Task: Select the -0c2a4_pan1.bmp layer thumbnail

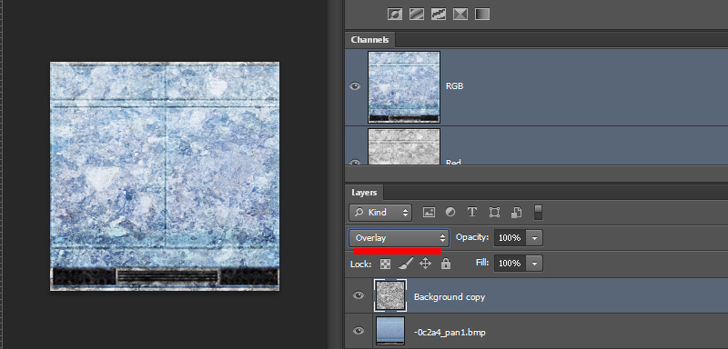Action: click(x=390, y=331)
